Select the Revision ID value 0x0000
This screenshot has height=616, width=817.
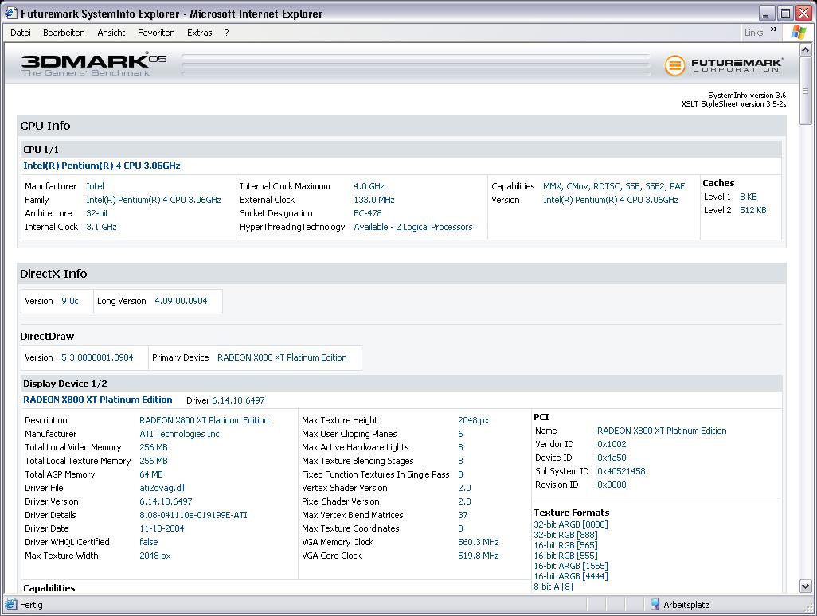(612, 485)
